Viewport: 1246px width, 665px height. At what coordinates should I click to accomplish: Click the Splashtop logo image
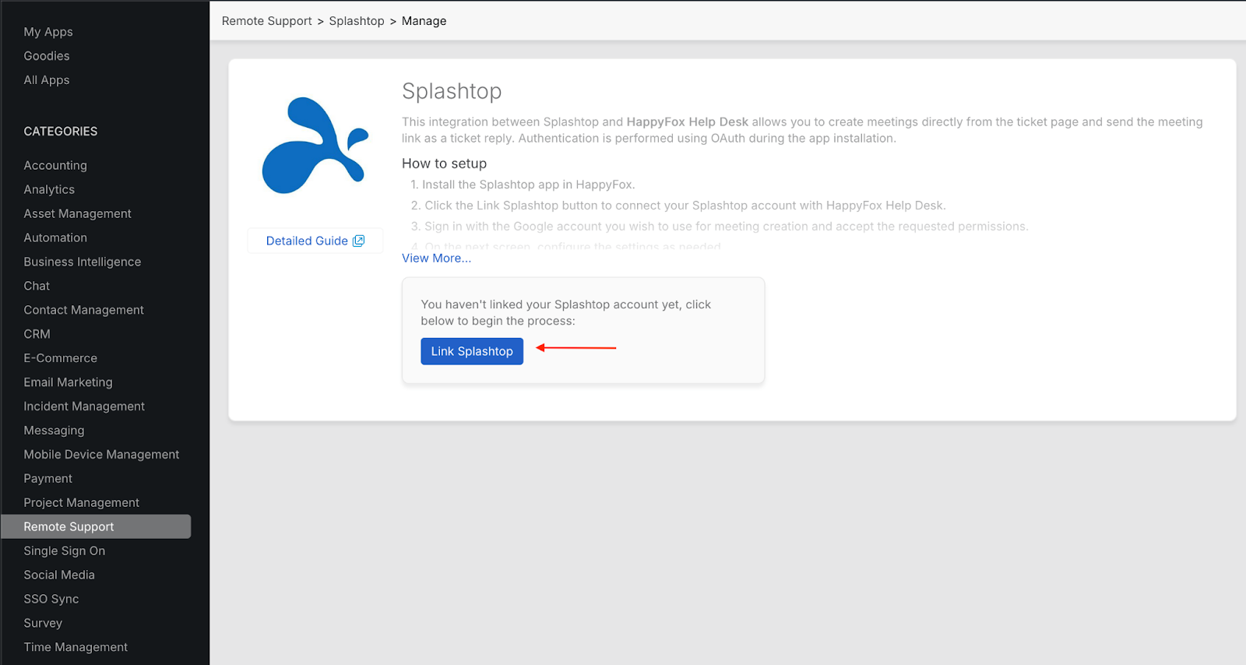pos(315,146)
